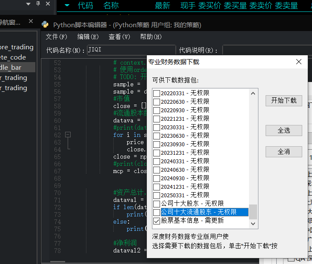Open the panel dropdown arrow beside the pin
This screenshot has width=312, height=264.
[28, 4]
